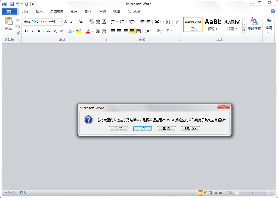Switch to the 页面布局 tab
This screenshot has height=198, width=278.
(x=57, y=11)
